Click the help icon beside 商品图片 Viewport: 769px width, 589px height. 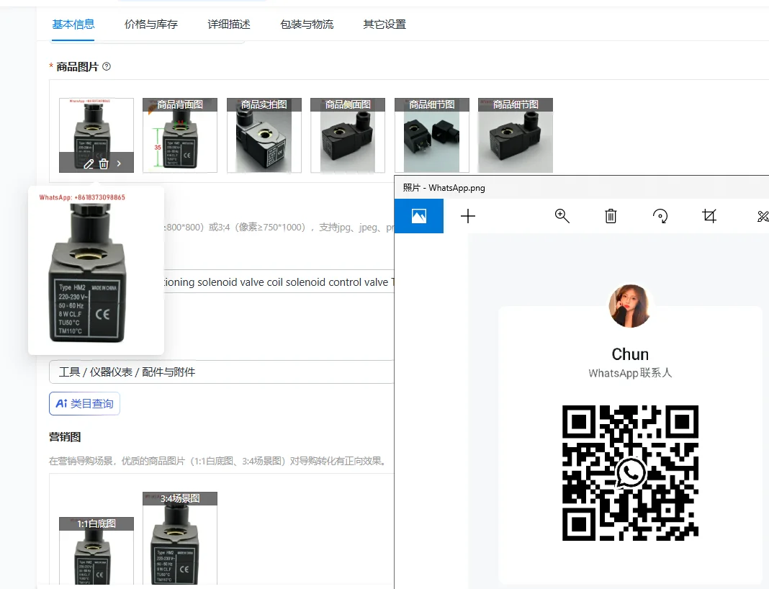[107, 66]
